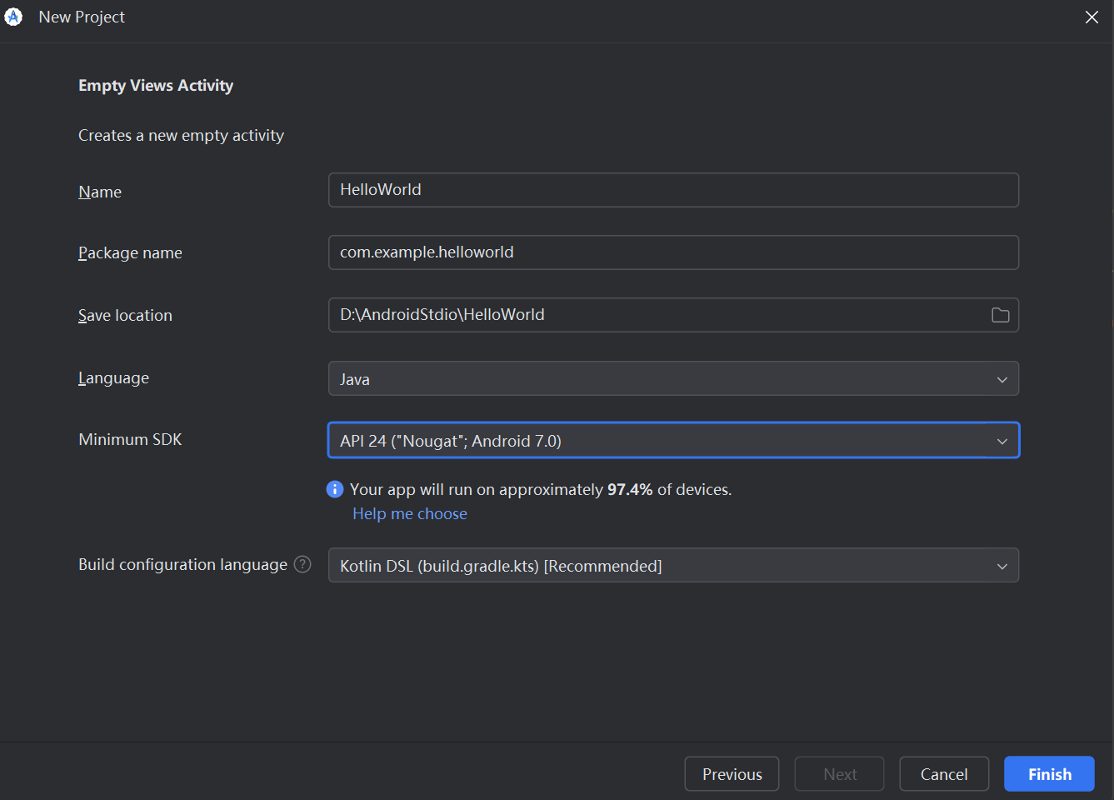Click the disabled Next button

[839, 774]
